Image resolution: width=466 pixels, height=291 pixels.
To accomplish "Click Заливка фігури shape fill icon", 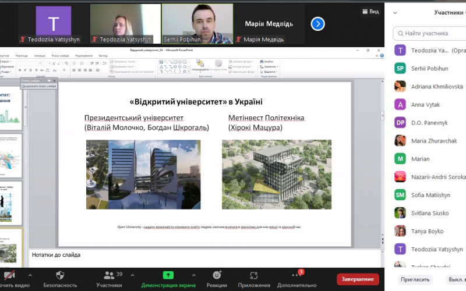I will point(231,62).
